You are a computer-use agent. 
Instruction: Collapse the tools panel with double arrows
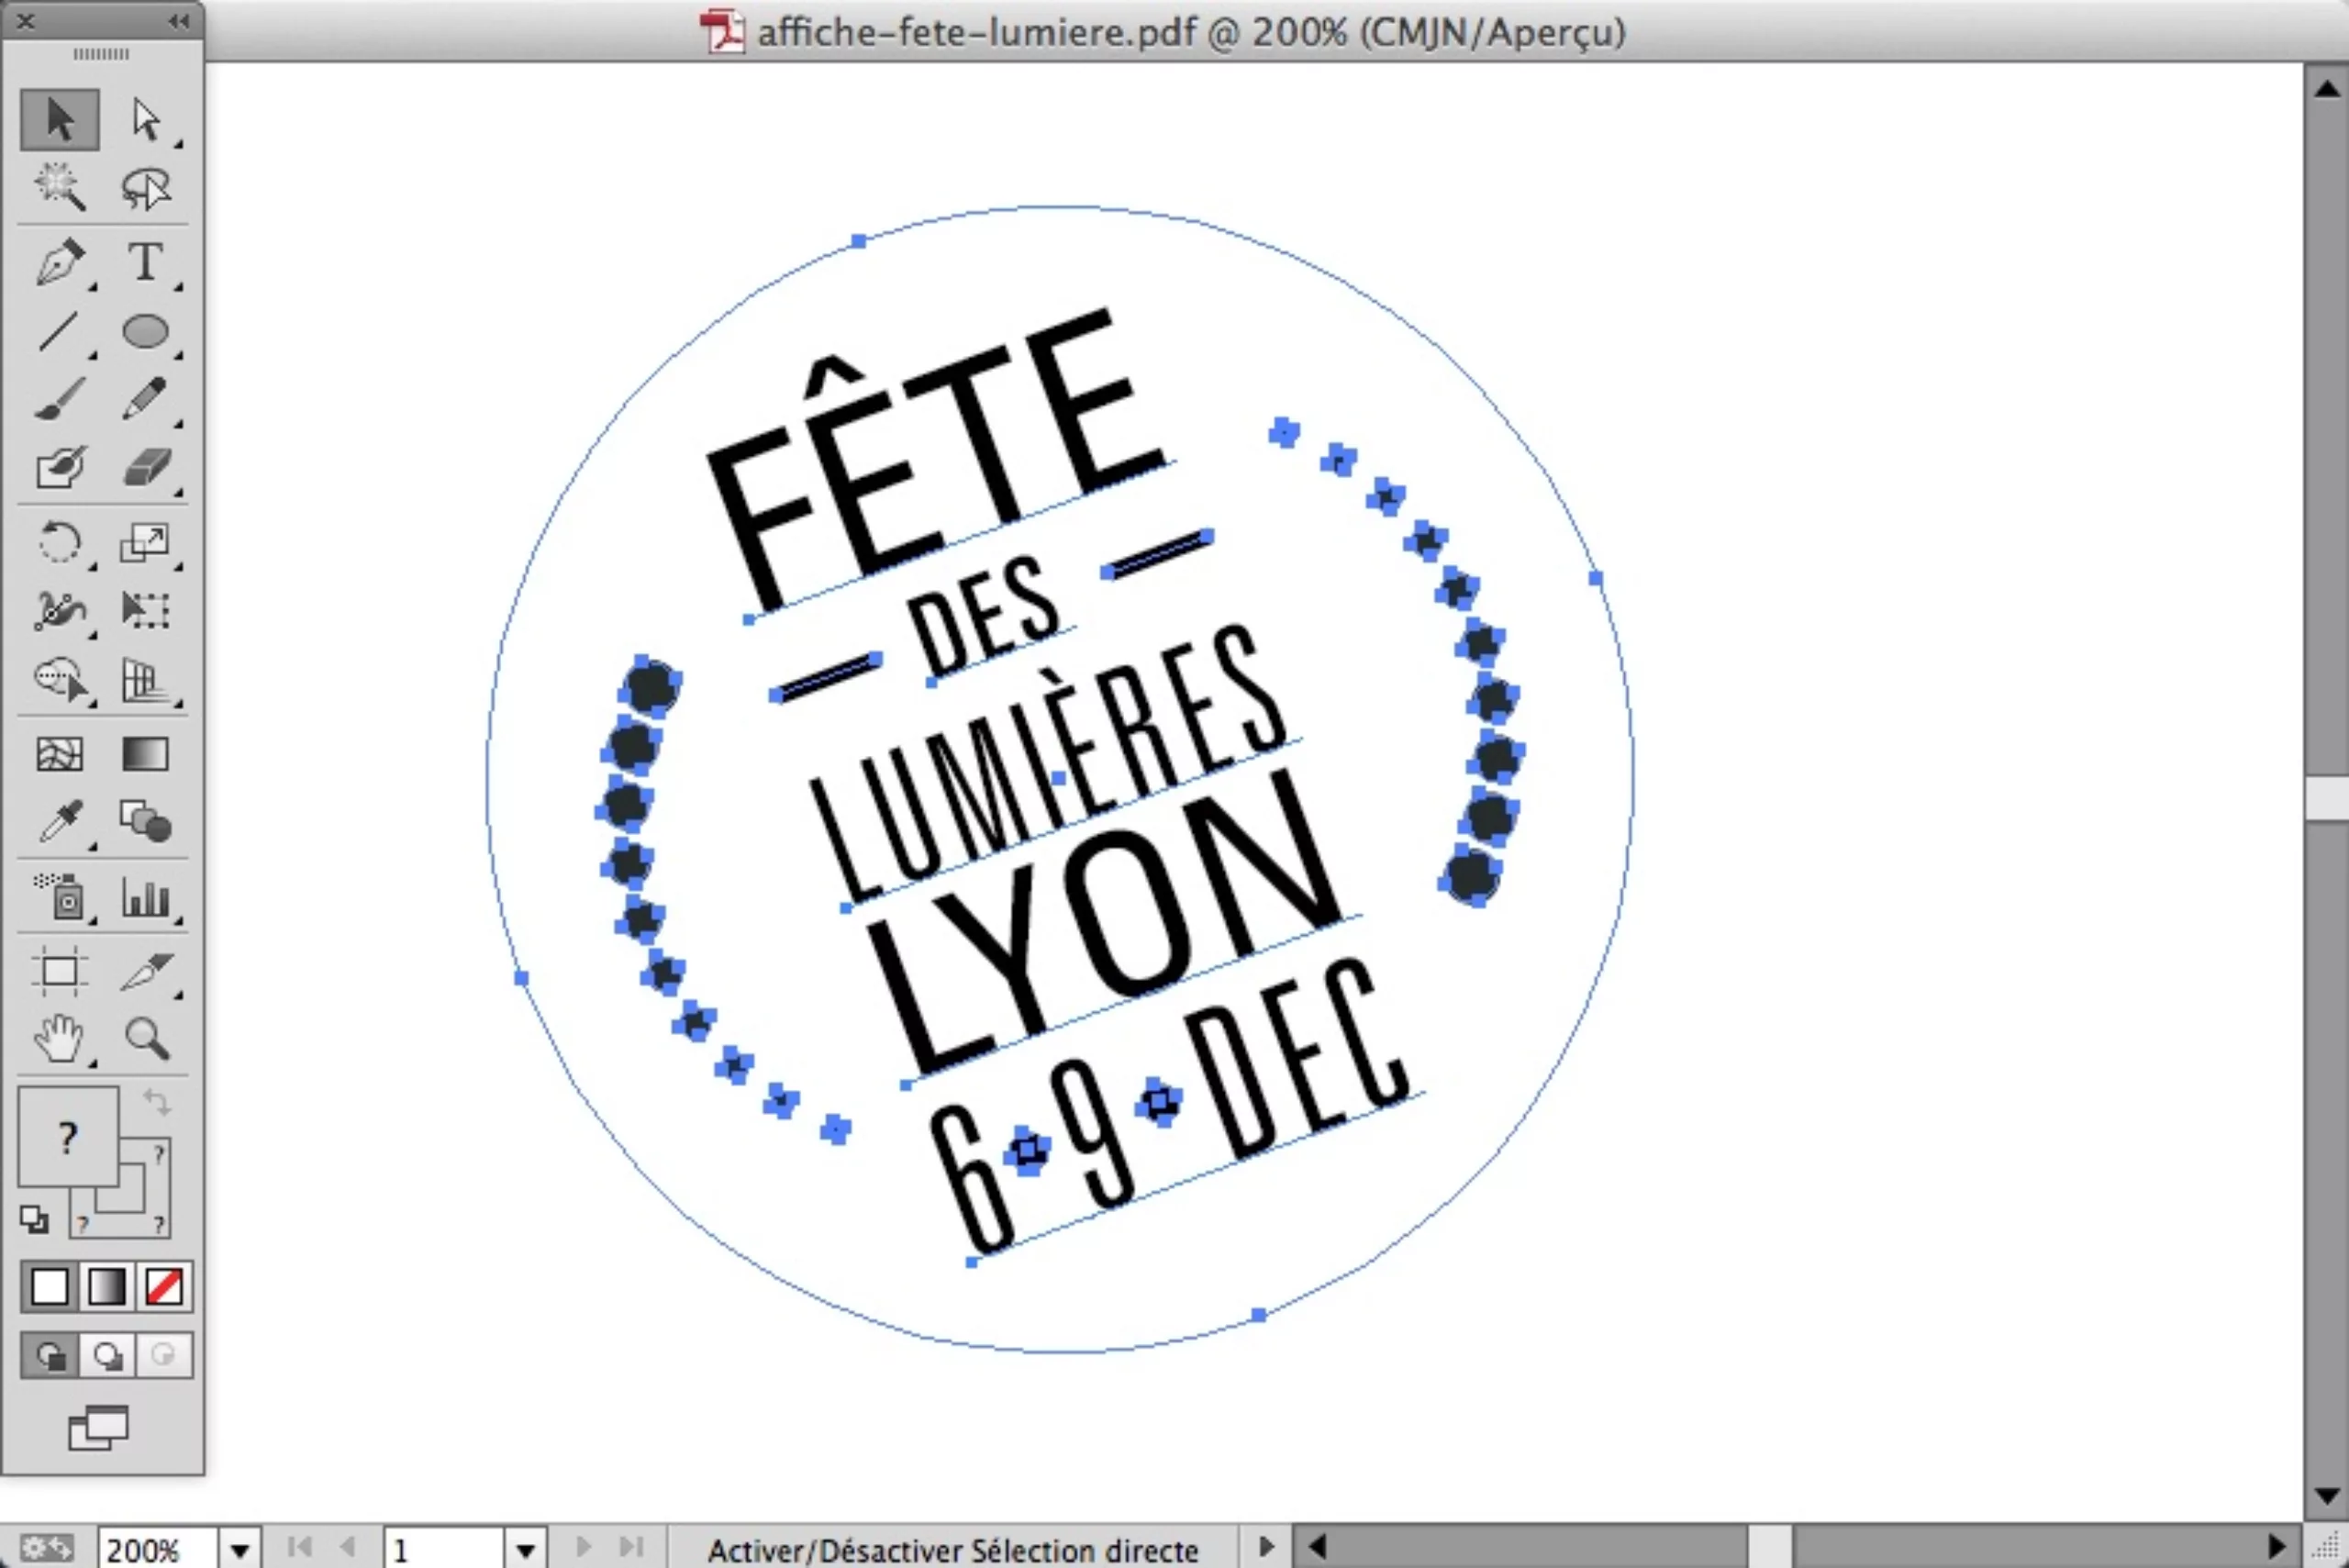click(178, 21)
